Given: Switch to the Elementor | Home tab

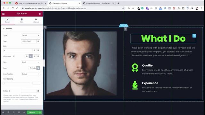Looking at the screenshot, I should (64, 3).
